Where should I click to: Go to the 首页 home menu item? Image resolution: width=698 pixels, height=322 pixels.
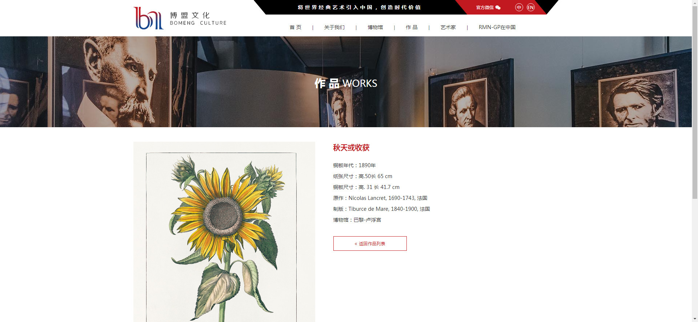click(x=295, y=27)
